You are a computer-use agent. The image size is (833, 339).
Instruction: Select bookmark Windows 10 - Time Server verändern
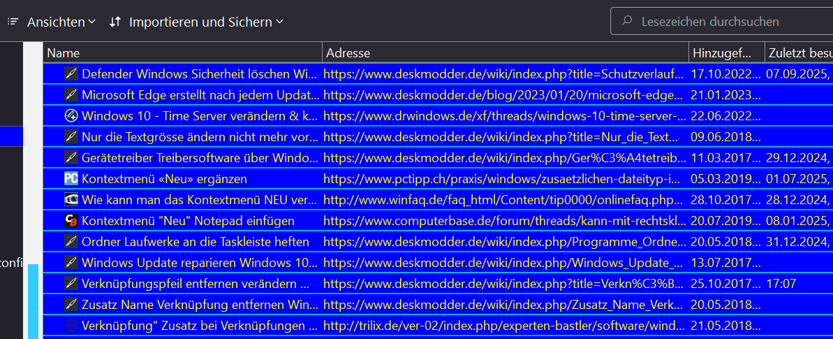coord(200,115)
